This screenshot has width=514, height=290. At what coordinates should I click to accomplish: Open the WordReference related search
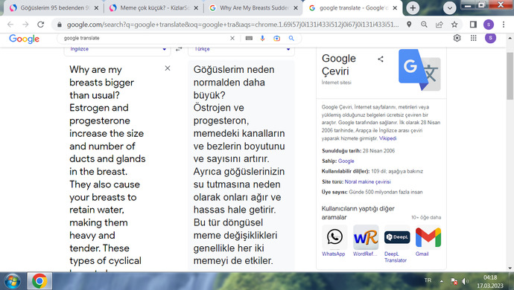click(366, 241)
